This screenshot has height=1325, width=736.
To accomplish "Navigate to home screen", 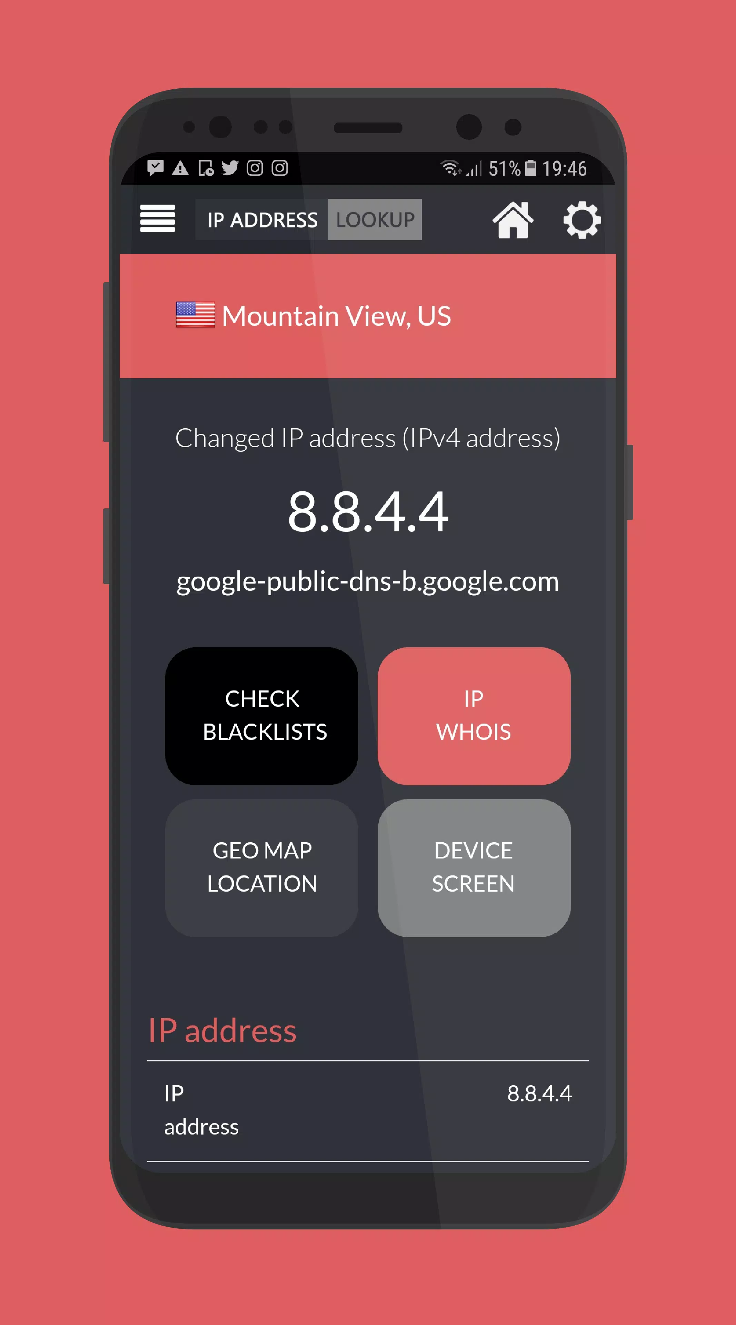I will 512,219.
